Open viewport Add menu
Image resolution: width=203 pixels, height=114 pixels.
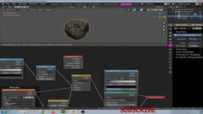[x=40, y=10]
